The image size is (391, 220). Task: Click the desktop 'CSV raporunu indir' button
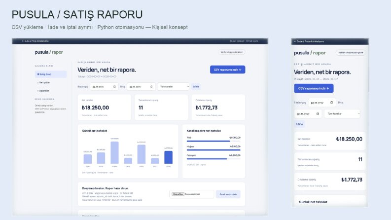[227, 70]
